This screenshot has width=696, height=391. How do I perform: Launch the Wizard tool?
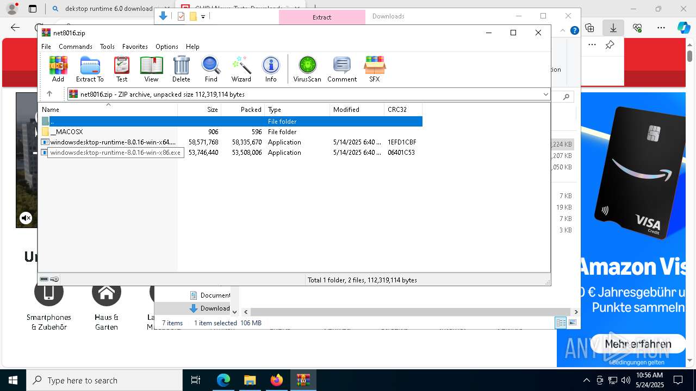coord(241,69)
